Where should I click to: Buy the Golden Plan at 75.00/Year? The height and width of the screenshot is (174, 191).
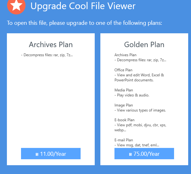[x=144, y=154]
